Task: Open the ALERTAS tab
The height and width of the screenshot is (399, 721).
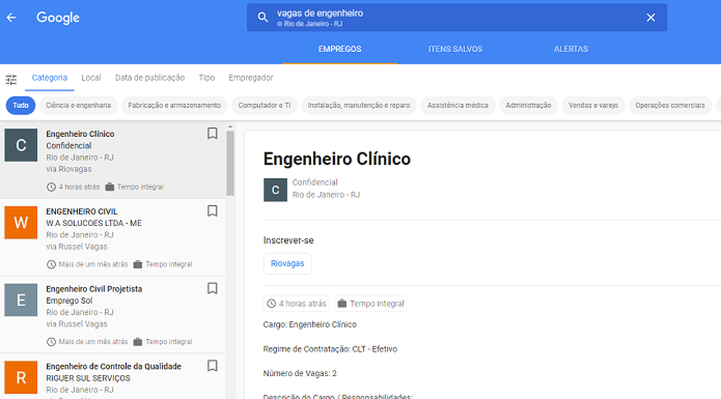Action: (x=571, y=49)
